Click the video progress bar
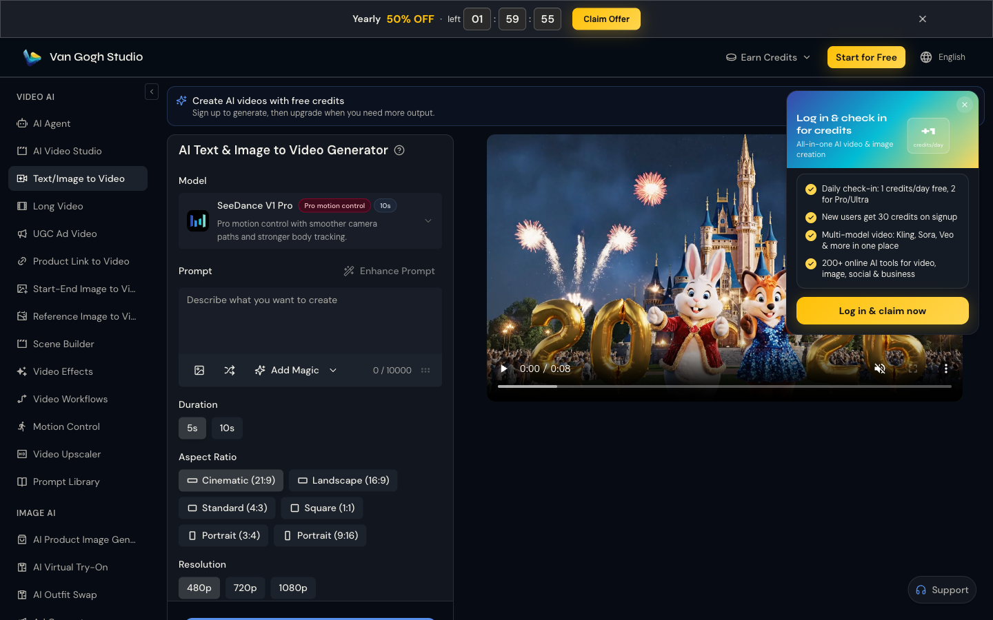The height and width of the screenshot is (620, 993). coord(724,386)
